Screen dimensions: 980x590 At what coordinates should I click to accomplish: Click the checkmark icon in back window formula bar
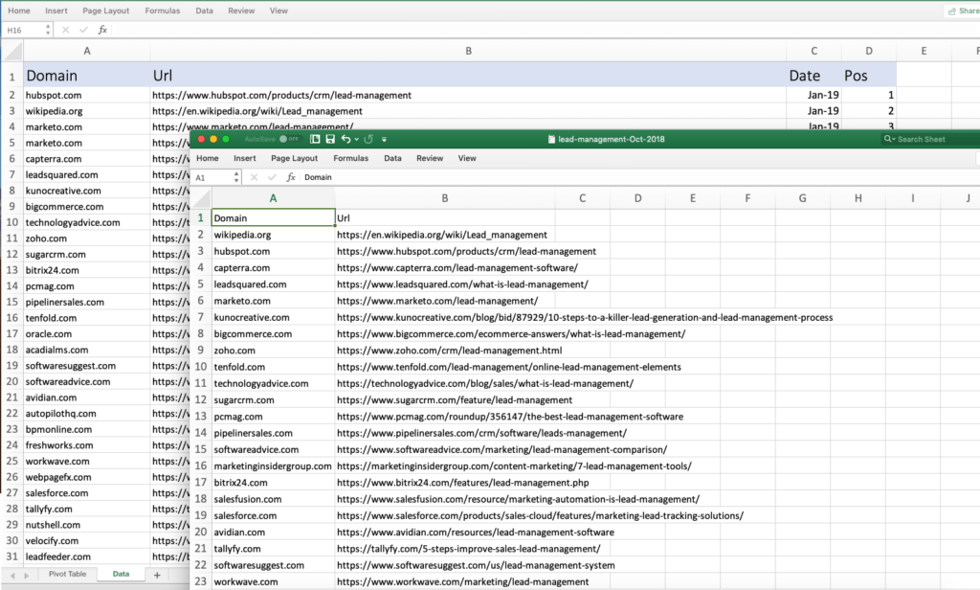[84, 30]
